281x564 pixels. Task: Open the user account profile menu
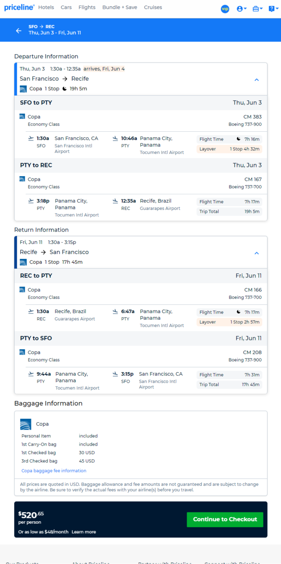pyautogui.click(x=242, y=8)
